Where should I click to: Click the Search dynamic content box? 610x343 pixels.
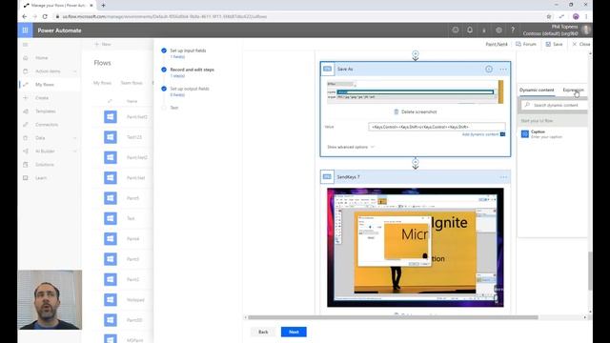tap(555, 106)
